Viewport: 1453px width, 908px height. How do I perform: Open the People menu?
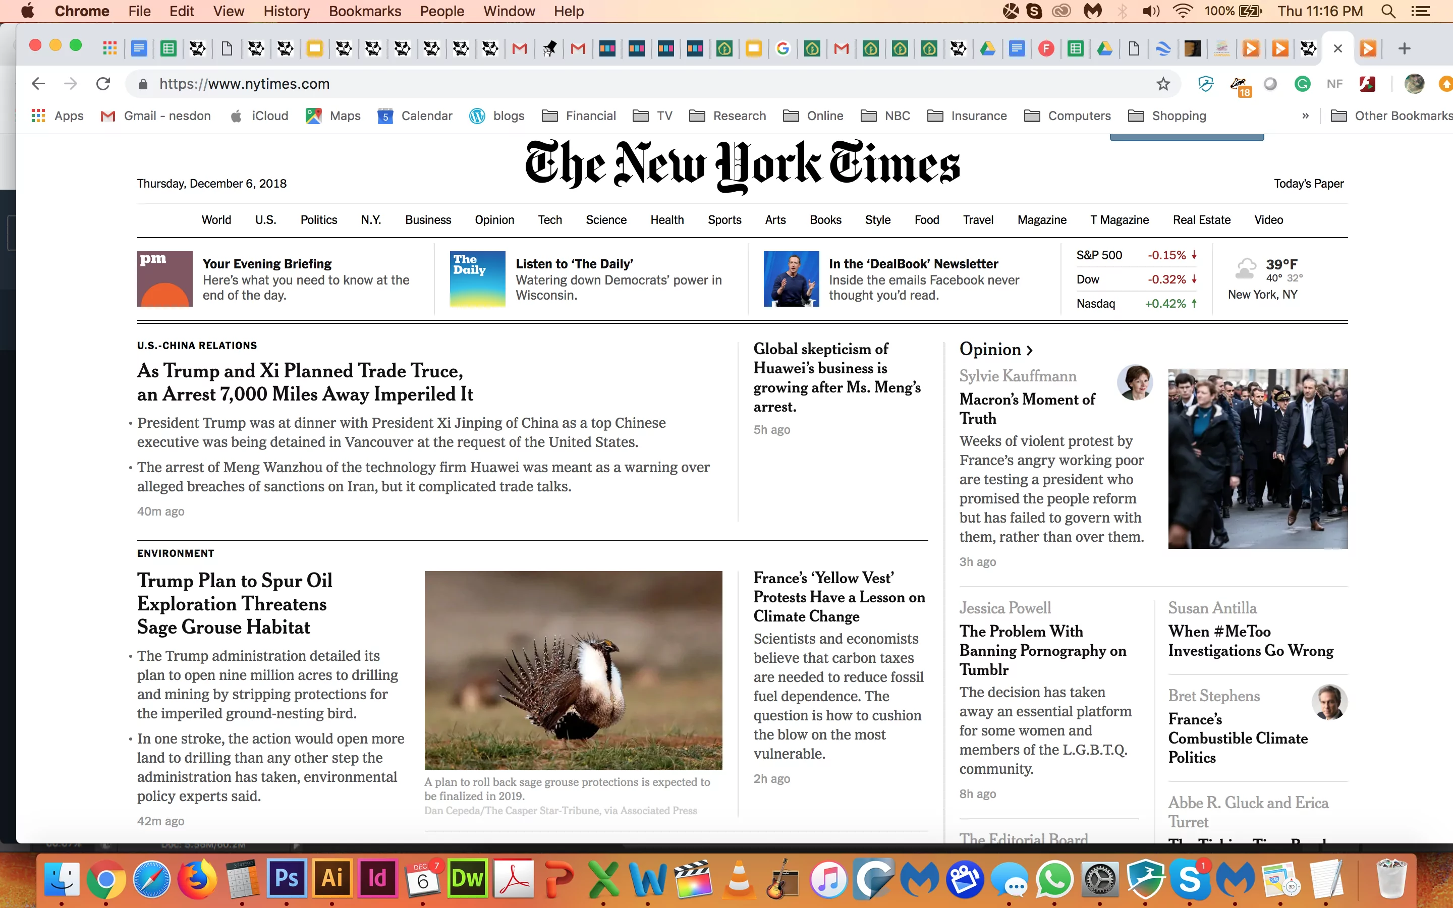(x=442, y=12)
